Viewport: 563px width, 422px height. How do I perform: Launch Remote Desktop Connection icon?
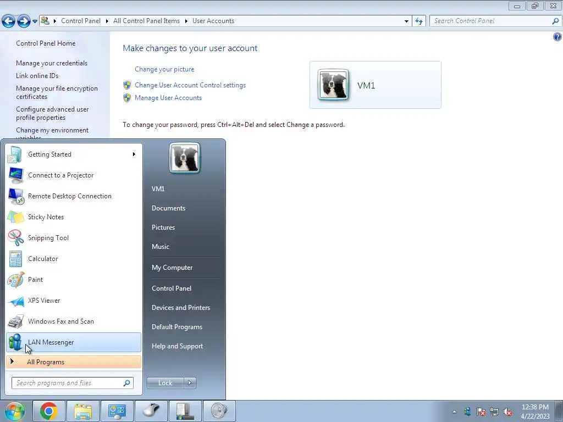pos(15,196)
